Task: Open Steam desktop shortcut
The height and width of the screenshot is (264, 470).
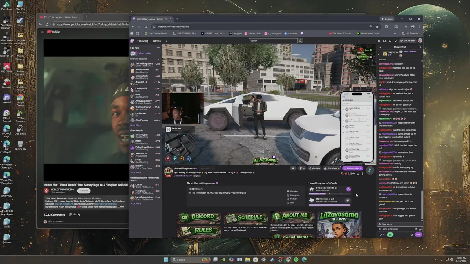Action: [x=20, y=21]
